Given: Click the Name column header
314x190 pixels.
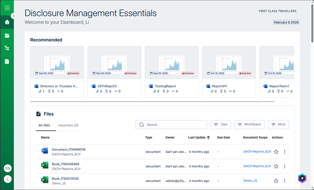Looking at the screenshot, I should click(x=45, y=137).
